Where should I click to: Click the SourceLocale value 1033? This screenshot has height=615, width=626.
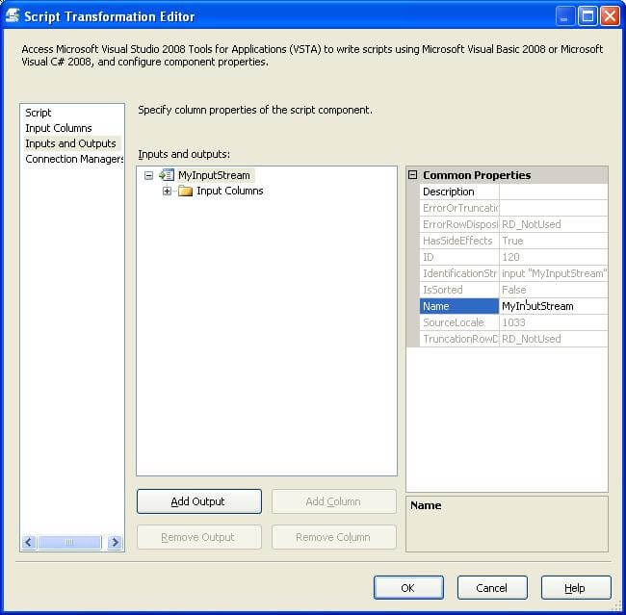(x=554, y=322)
